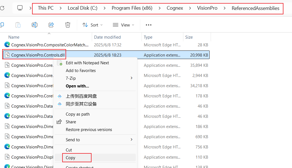Click the Refresh icon beside the address bar
The height and width of the screenshot is (168, 292).
[x=3, y=8]
